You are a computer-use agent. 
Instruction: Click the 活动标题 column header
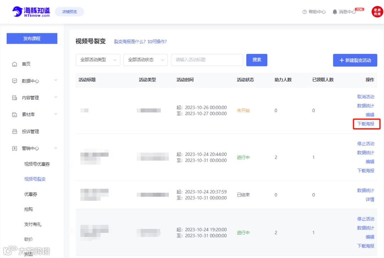(87, 80)
